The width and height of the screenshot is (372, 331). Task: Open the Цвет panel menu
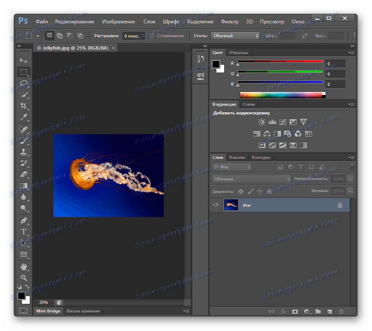[351, 52]
